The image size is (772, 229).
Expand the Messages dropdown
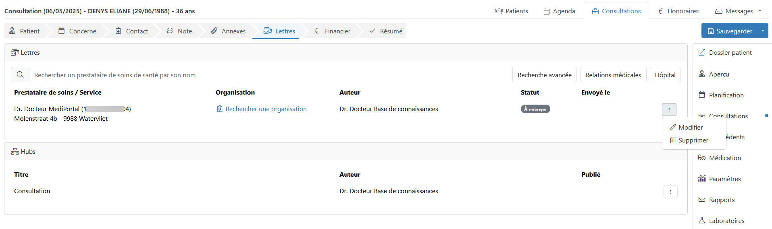coord(739,11)
